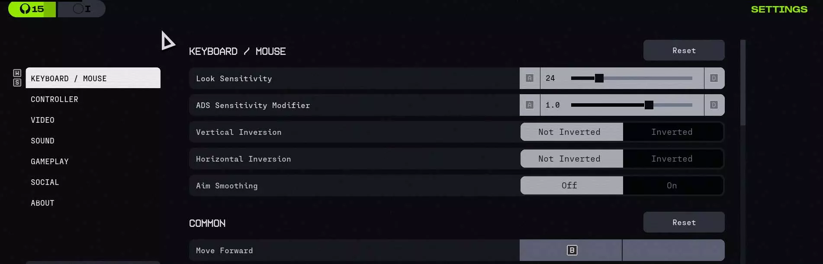Screen dimensions: 823x264
Task: Reset the Common keybindings section
Action: point(684,223)
